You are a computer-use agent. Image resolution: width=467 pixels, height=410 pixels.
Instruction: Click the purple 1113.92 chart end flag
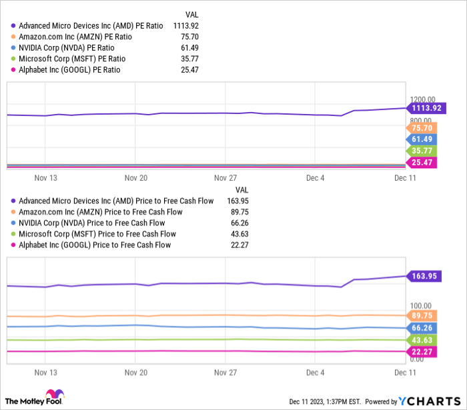tap(426, 108)
